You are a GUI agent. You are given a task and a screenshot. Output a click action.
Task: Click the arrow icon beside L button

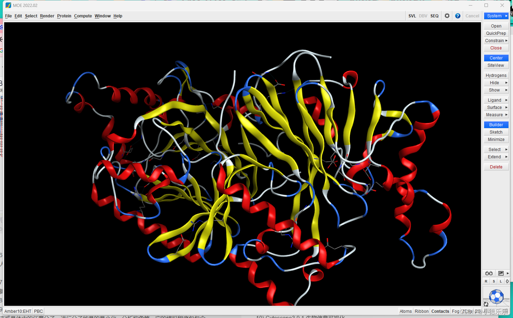click(x=507, y=281)
